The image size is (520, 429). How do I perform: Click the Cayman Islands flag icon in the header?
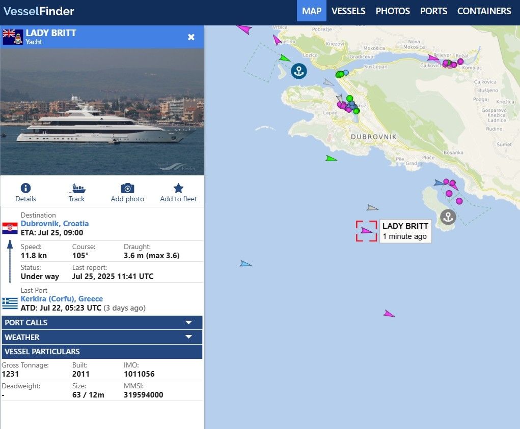(13, 37)
